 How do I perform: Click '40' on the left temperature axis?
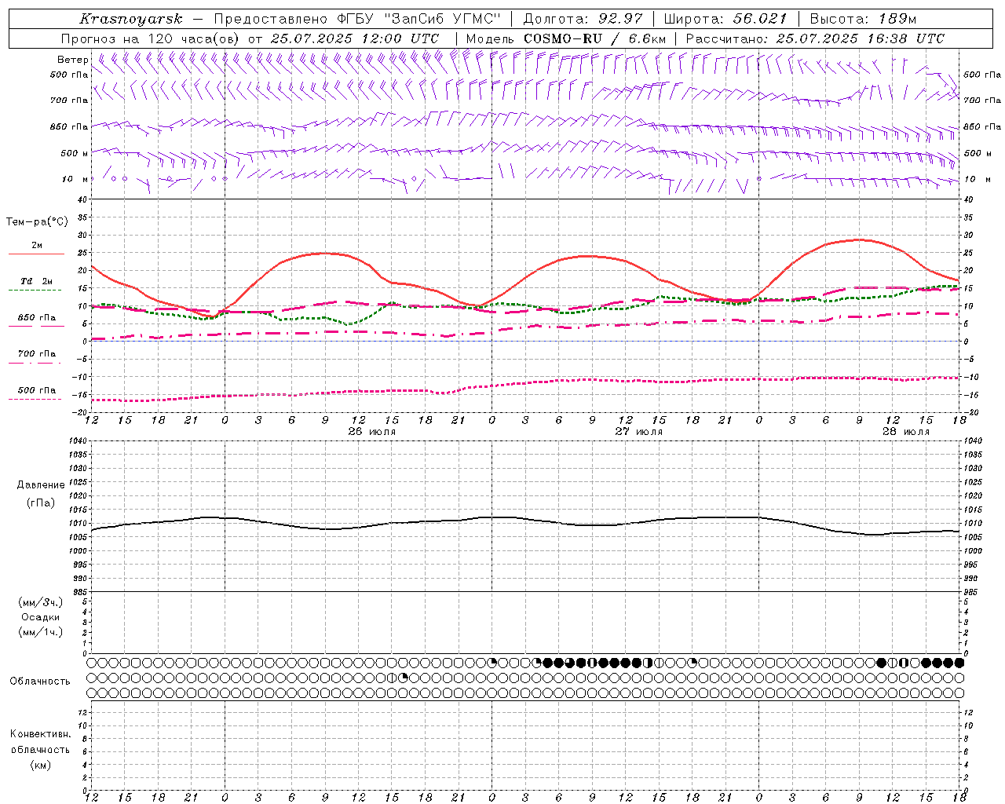(x=82, y=199)
